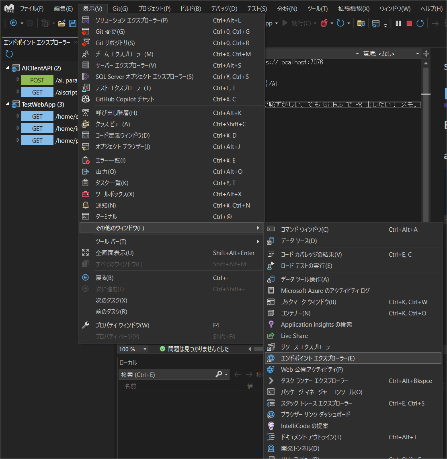Click the GET badge for /aiscript
Viewport: 447px width, 459px height.
click(37, 92)
